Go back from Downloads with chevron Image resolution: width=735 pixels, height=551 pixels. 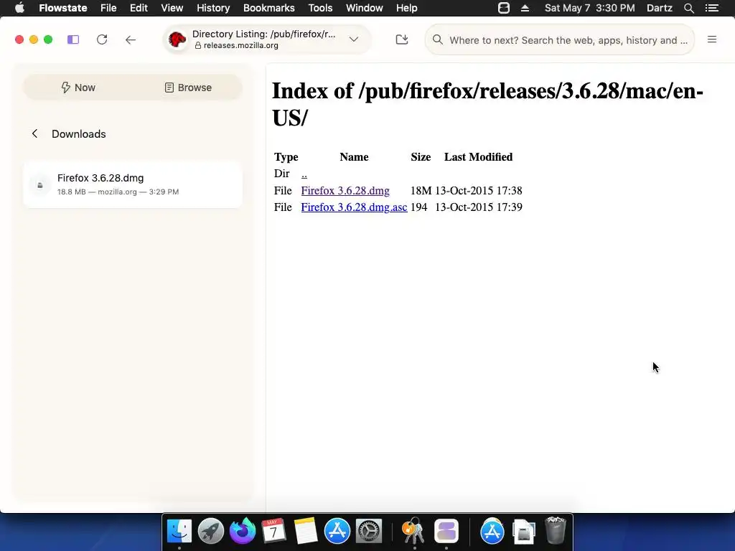34,134
